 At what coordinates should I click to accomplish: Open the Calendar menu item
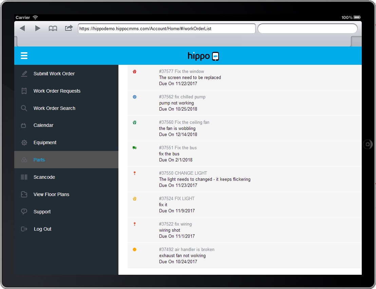point(66,125)
